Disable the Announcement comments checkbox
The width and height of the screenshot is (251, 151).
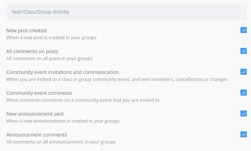point(243,134)
